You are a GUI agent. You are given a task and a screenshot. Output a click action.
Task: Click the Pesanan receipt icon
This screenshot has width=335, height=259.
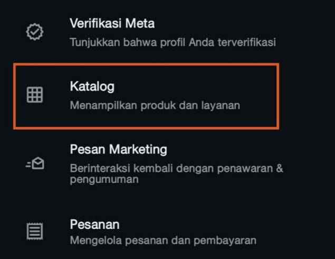pyautogui.click(x=35, y=230)
